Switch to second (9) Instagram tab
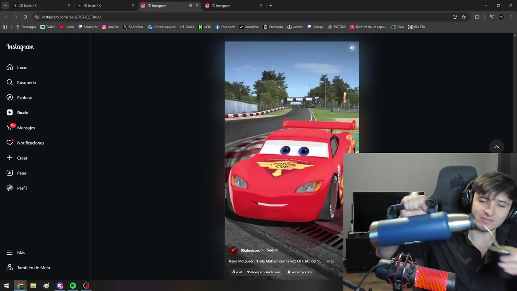 point(234,6)
